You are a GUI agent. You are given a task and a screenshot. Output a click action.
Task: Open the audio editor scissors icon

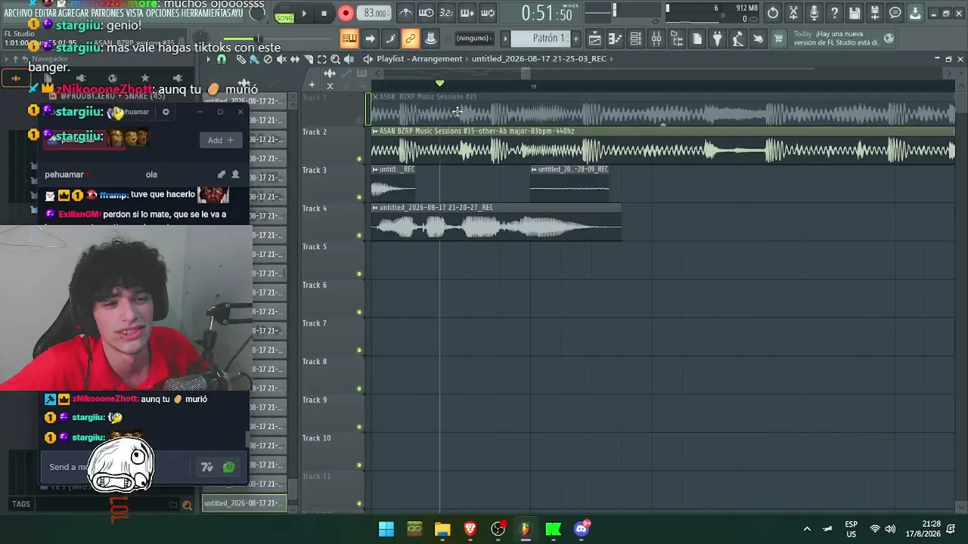click(x=793, y=13)
